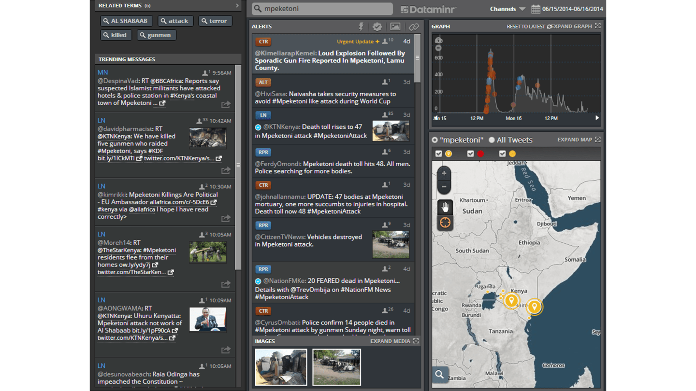Screen dimensions: 696x391
Task: Open the calendar date range picker
Action: [536, 9]
